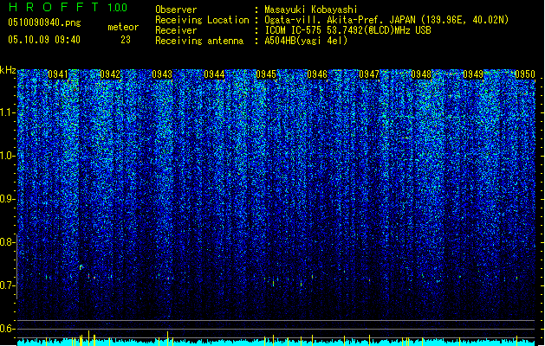Click the 0941 time marker
This screenshot has height=346, width=545.
pos(58,74)
